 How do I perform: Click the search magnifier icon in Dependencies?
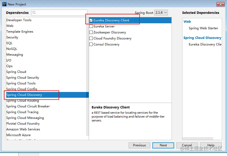click(34, 13)
